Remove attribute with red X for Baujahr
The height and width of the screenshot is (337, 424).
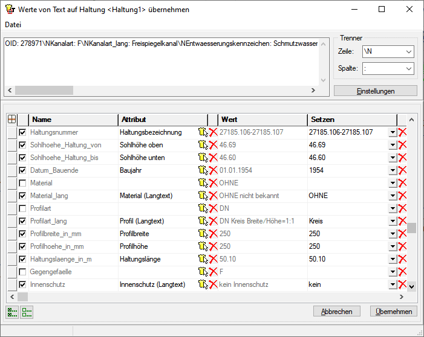pos(214,170)
